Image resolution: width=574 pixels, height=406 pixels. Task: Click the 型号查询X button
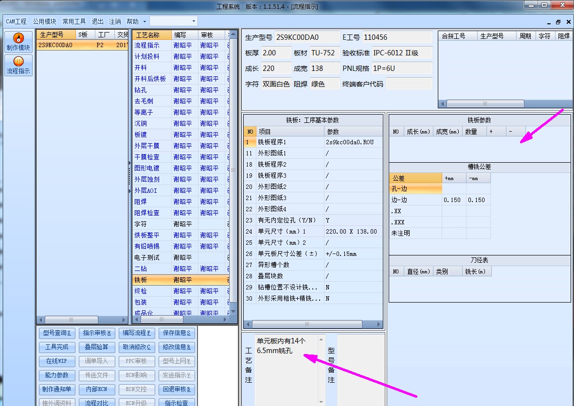pos(57,333)
